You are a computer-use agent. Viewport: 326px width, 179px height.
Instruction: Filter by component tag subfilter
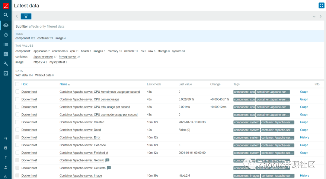22,38
